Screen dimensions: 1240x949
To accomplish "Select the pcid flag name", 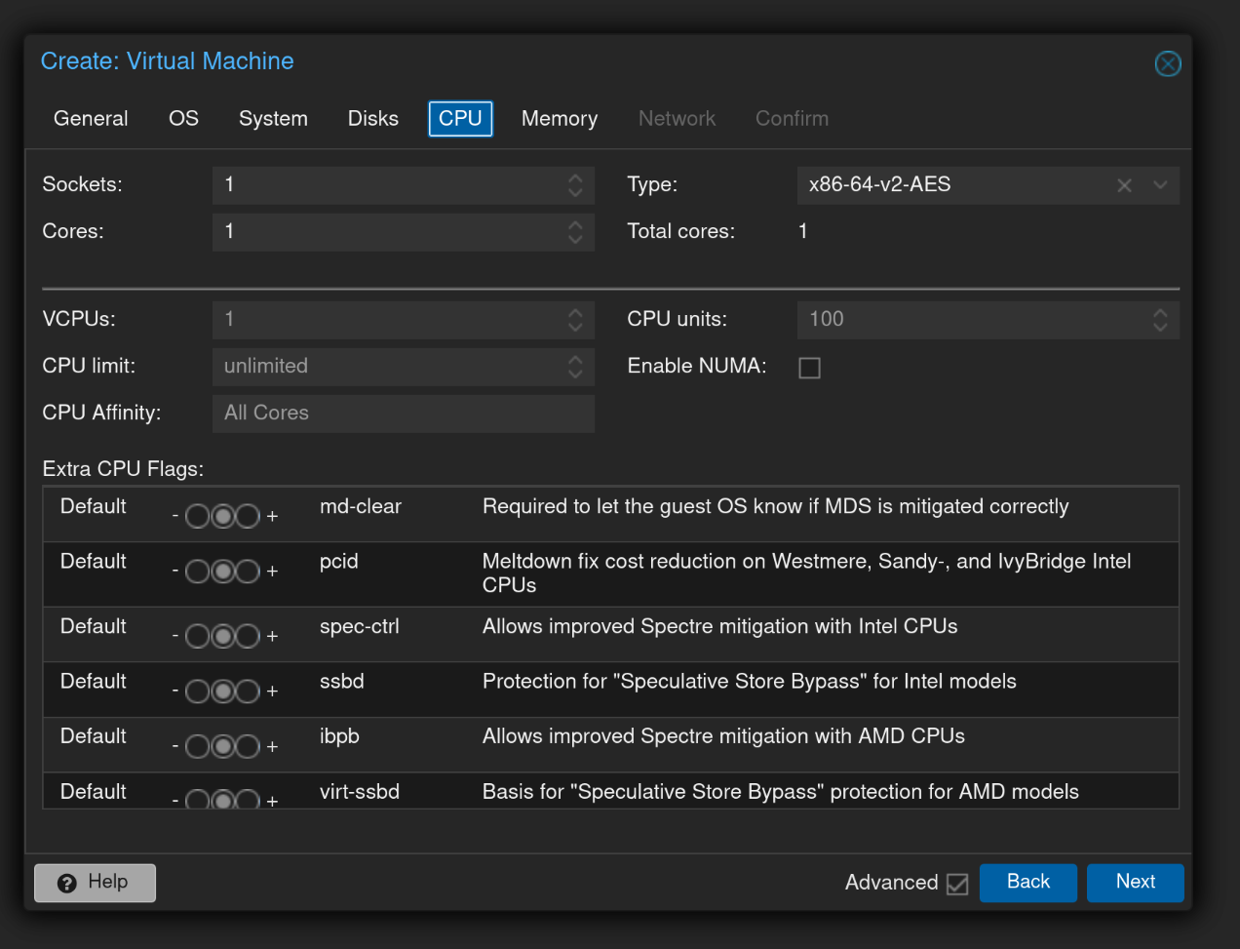I will 339,562.
